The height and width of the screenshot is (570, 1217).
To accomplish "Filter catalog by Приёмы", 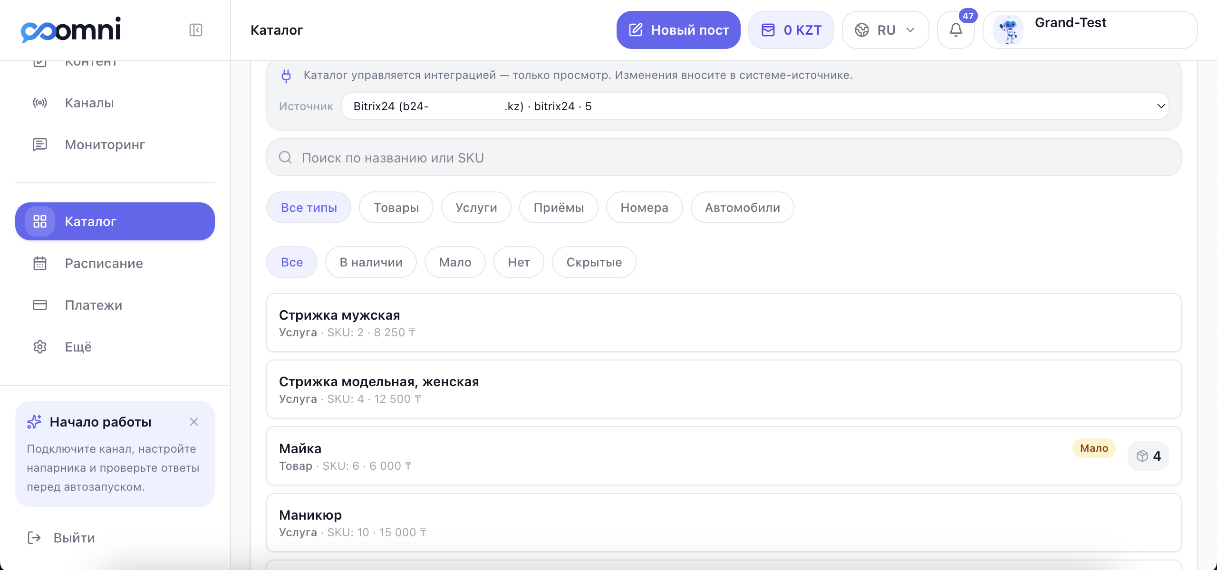I will click(559, 208).
